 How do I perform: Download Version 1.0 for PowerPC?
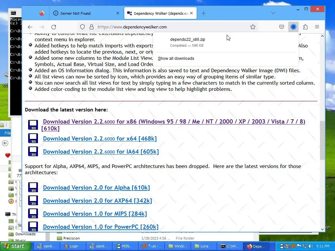click(x=101, y=227)
